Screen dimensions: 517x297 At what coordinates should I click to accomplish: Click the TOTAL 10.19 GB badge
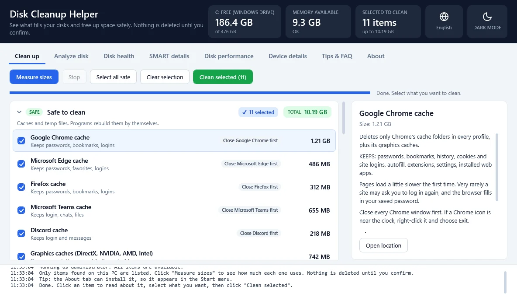coord(307,112)
